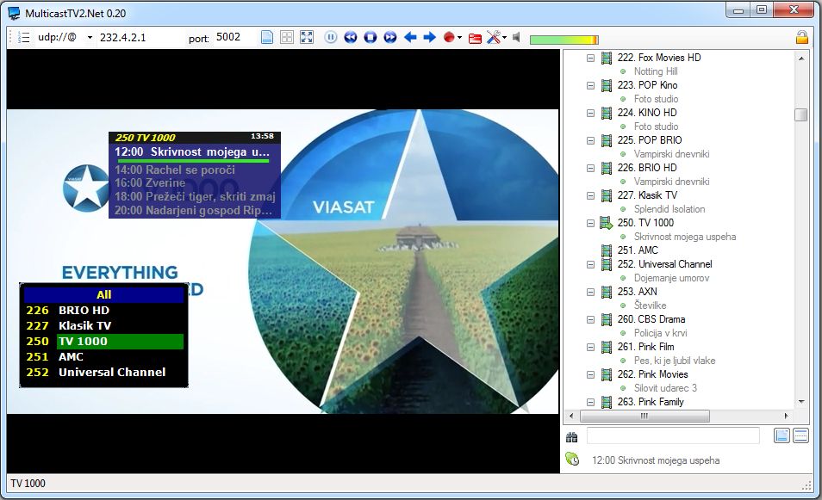This screenshot has width=822, height=500.
Task: Click the EPG clock icon below search
Action: pyautogui.click(x=572, y=460)
